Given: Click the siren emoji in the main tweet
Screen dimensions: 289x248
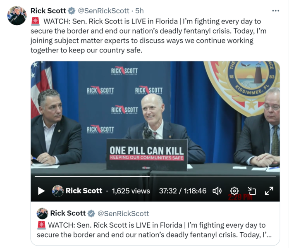Looking at the screenshot, I should (35, 21).
